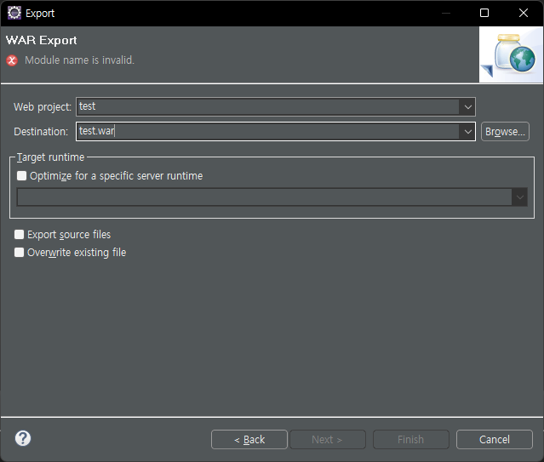
Task: Click the Cancel button
Action: click(x=495, y=440)
